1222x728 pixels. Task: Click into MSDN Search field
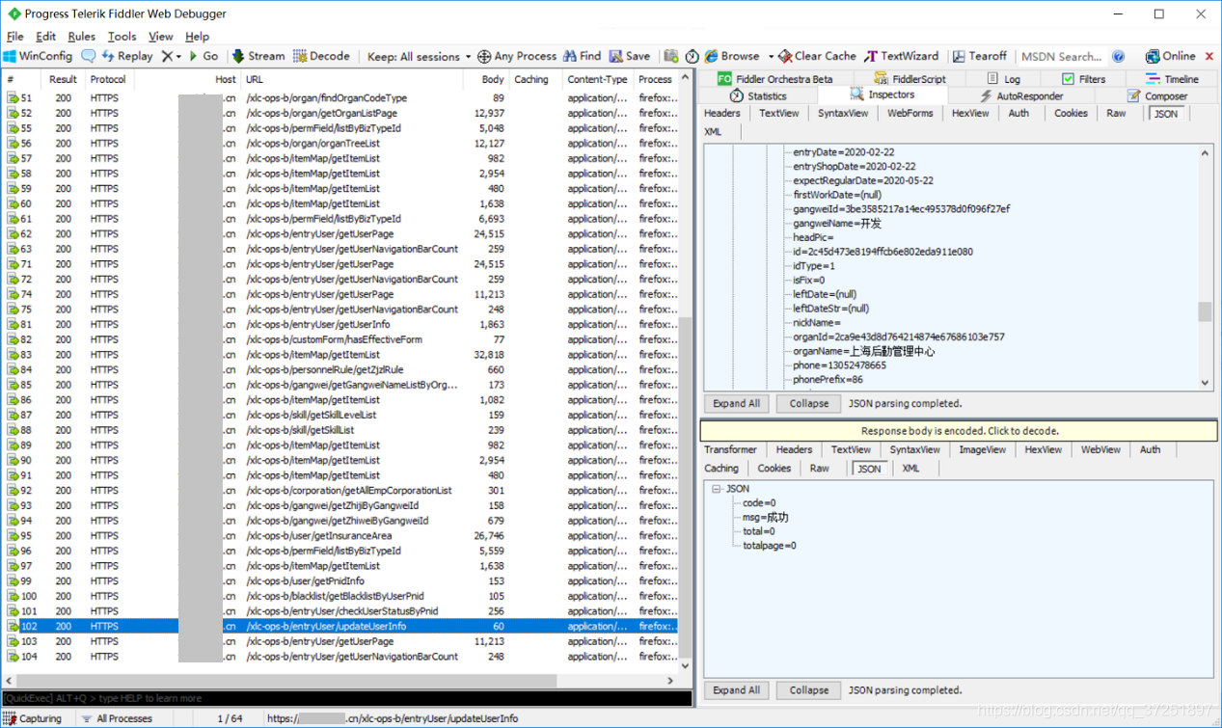click(x=1061, y=56)
